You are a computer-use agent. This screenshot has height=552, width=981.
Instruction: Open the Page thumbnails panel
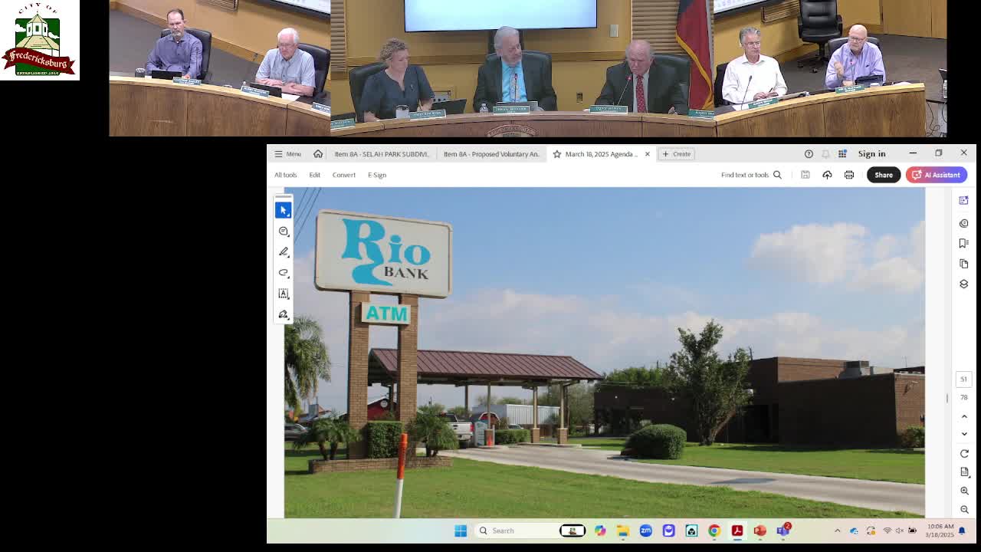[964, 264]
